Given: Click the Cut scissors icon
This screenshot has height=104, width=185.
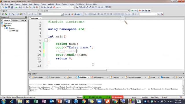Looking at the screenshot, I should tap(24, 7).
